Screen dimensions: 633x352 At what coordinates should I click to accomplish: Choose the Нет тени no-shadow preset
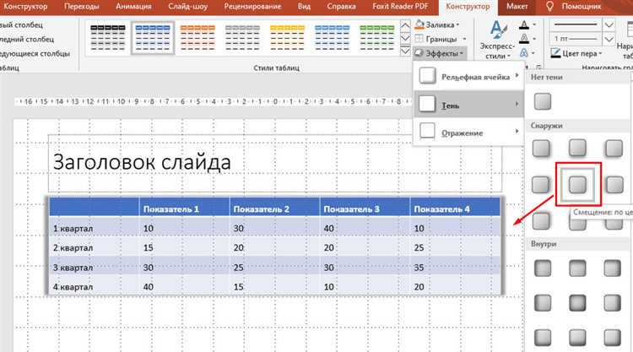[x=542, y=101]
